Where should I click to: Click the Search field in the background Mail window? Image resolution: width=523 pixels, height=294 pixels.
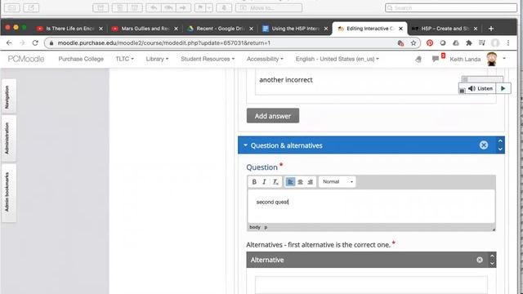coord(451,7)
